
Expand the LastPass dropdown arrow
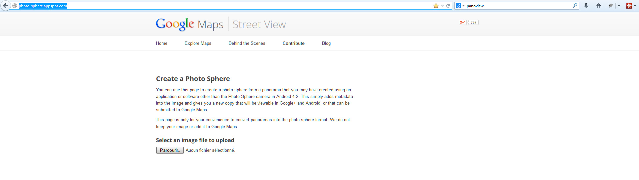(635, 6)
